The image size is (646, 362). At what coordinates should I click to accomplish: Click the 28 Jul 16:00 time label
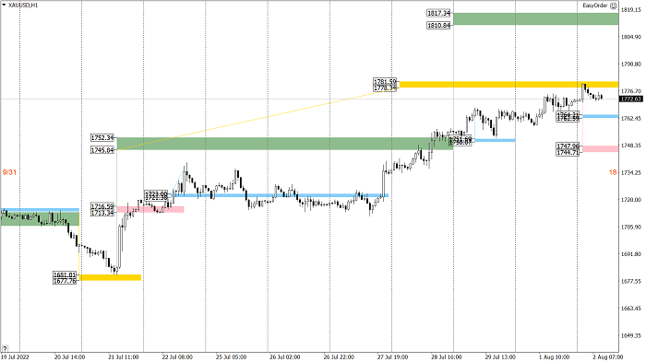[446, 357]
